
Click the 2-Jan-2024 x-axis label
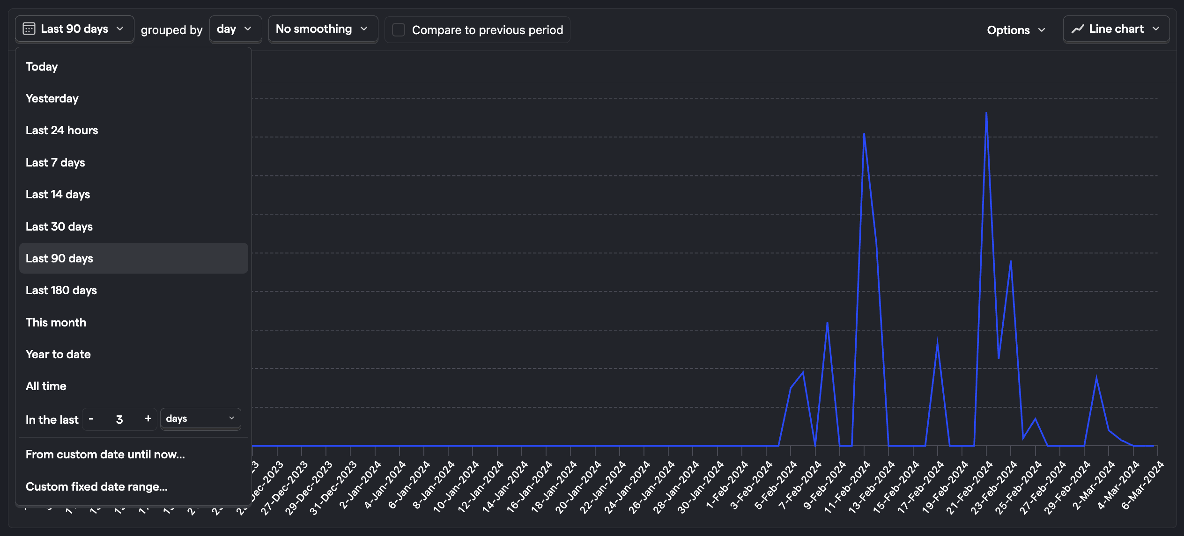[360, 485]
